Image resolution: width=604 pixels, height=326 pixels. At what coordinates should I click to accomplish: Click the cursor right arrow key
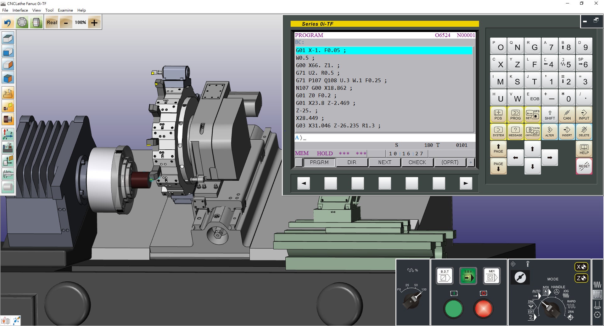[x=550, y=158]
